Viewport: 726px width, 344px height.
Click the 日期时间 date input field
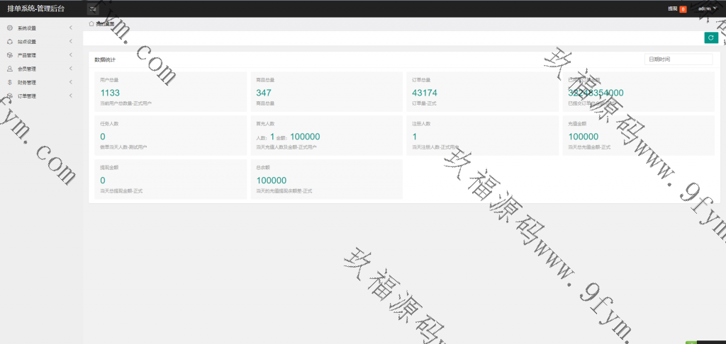[678, 59]
